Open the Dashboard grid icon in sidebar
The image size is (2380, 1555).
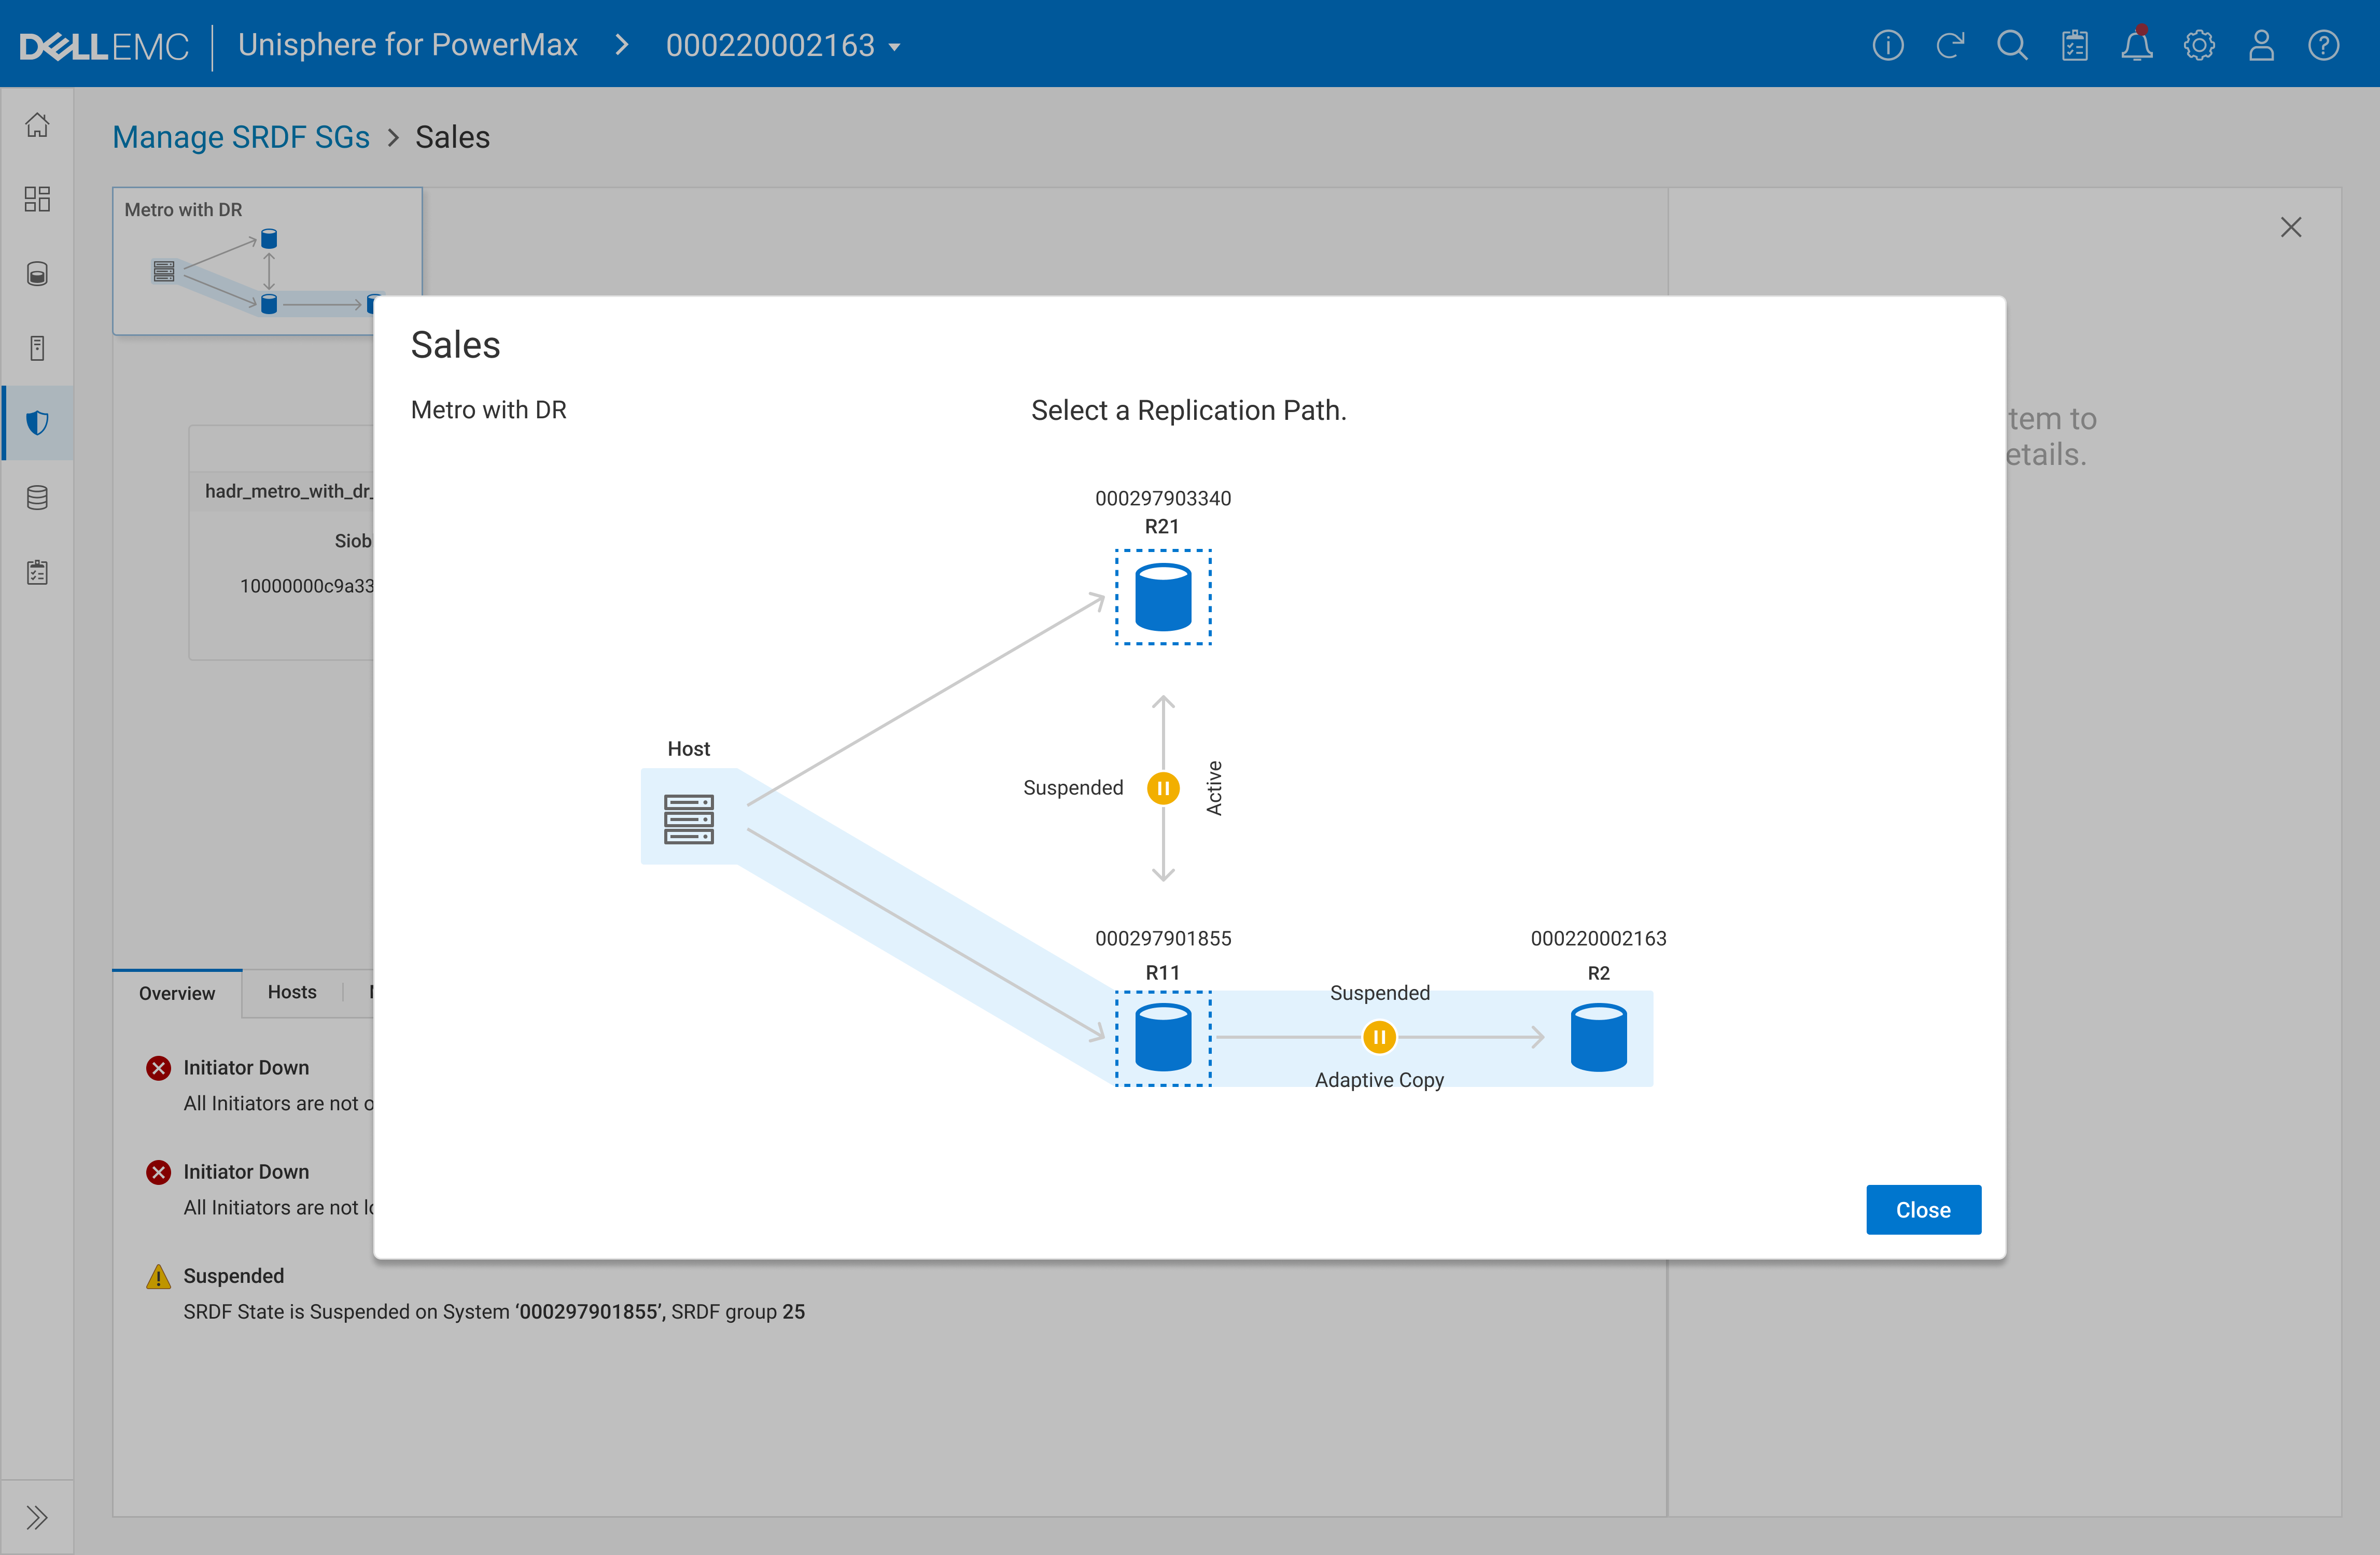pyautogui.click(x=37, y=199)
